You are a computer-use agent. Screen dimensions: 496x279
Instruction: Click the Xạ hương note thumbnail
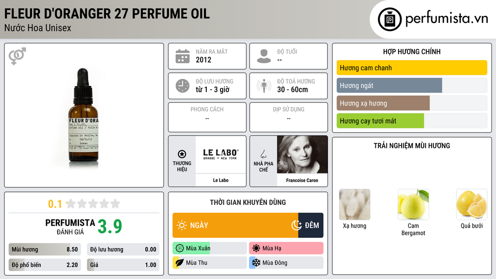[x=355, y=204]
